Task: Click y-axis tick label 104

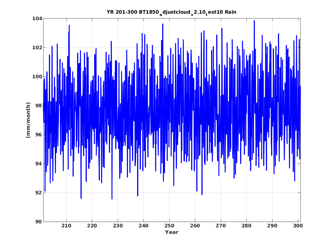Action: 37,18
